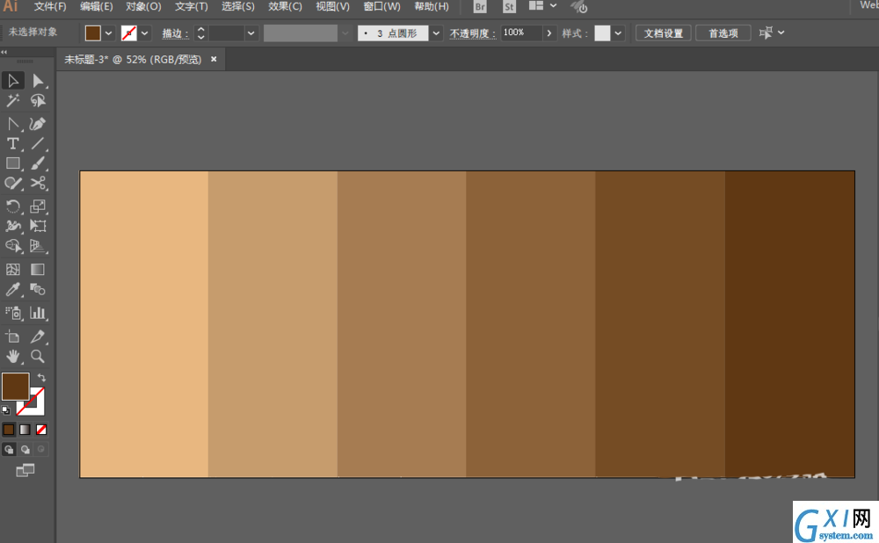Select the Rotate tool

(13, 206)
